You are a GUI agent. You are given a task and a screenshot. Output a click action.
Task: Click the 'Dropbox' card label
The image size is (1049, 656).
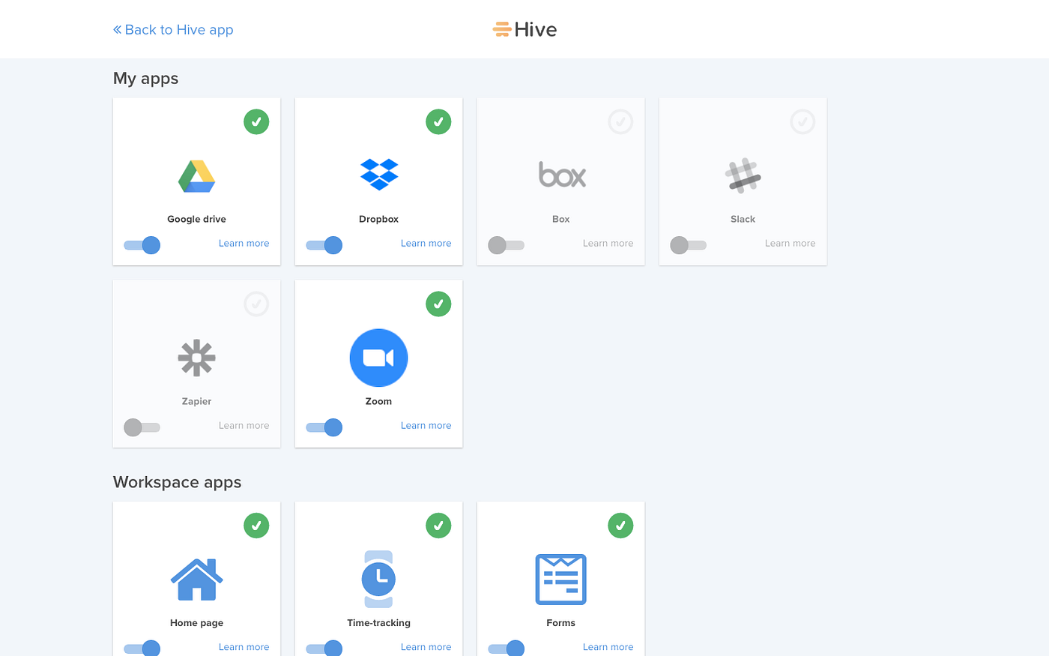click(x=378, y=219)
